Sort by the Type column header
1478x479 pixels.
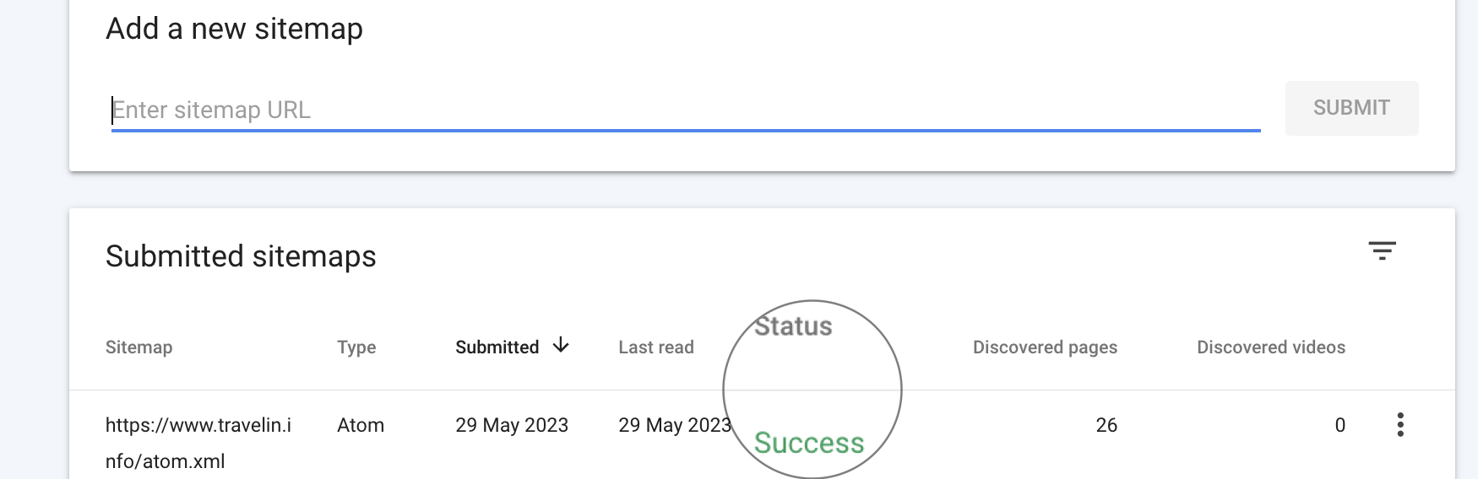[356, 347]
